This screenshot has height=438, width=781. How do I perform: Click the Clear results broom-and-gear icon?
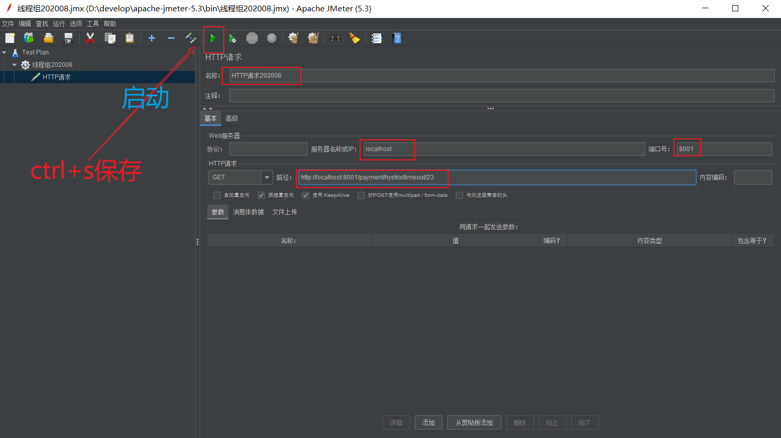tap(293, 38)
